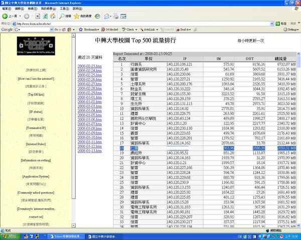This screenshot has height=240, width=301.
Task: Open [Terminated IP] sidebar link
Action: pos(36,128)
